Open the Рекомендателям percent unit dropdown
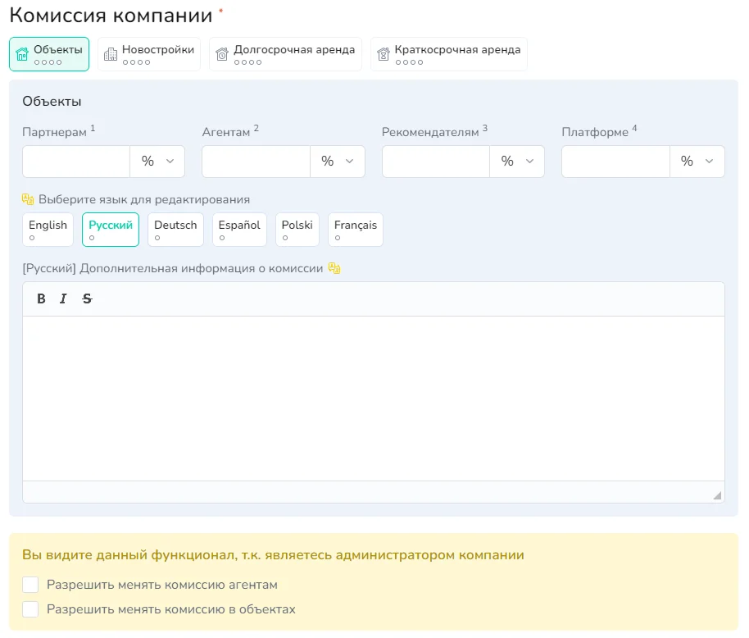The image size is (749, 638). 517,162
